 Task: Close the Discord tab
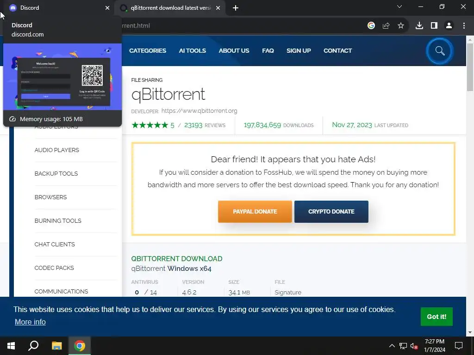click(x=107, y=8)
